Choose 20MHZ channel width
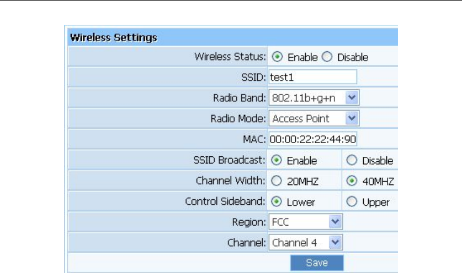Image resolution: width=462 pixels, height=273 pixels. click(x=277, y=181)
